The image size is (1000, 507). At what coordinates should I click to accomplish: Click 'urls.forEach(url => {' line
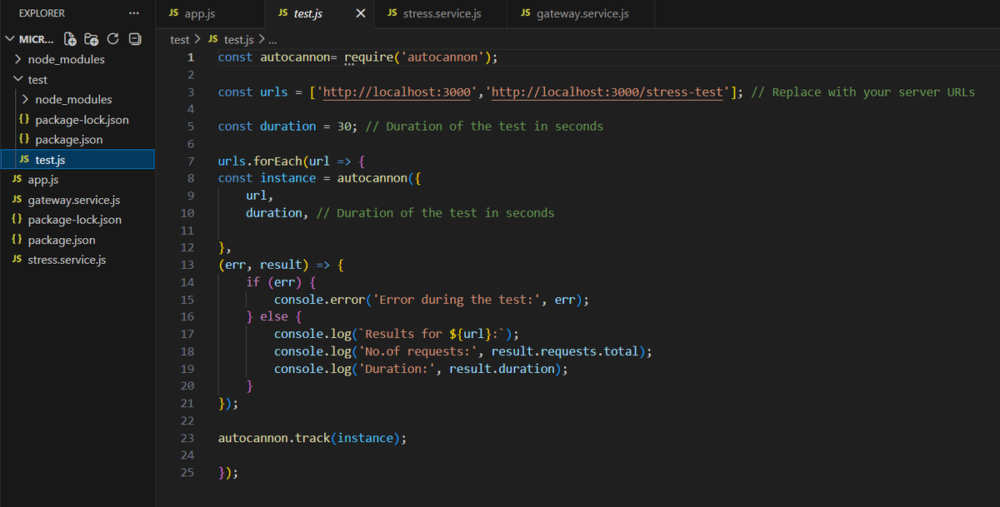coord(292,161)
